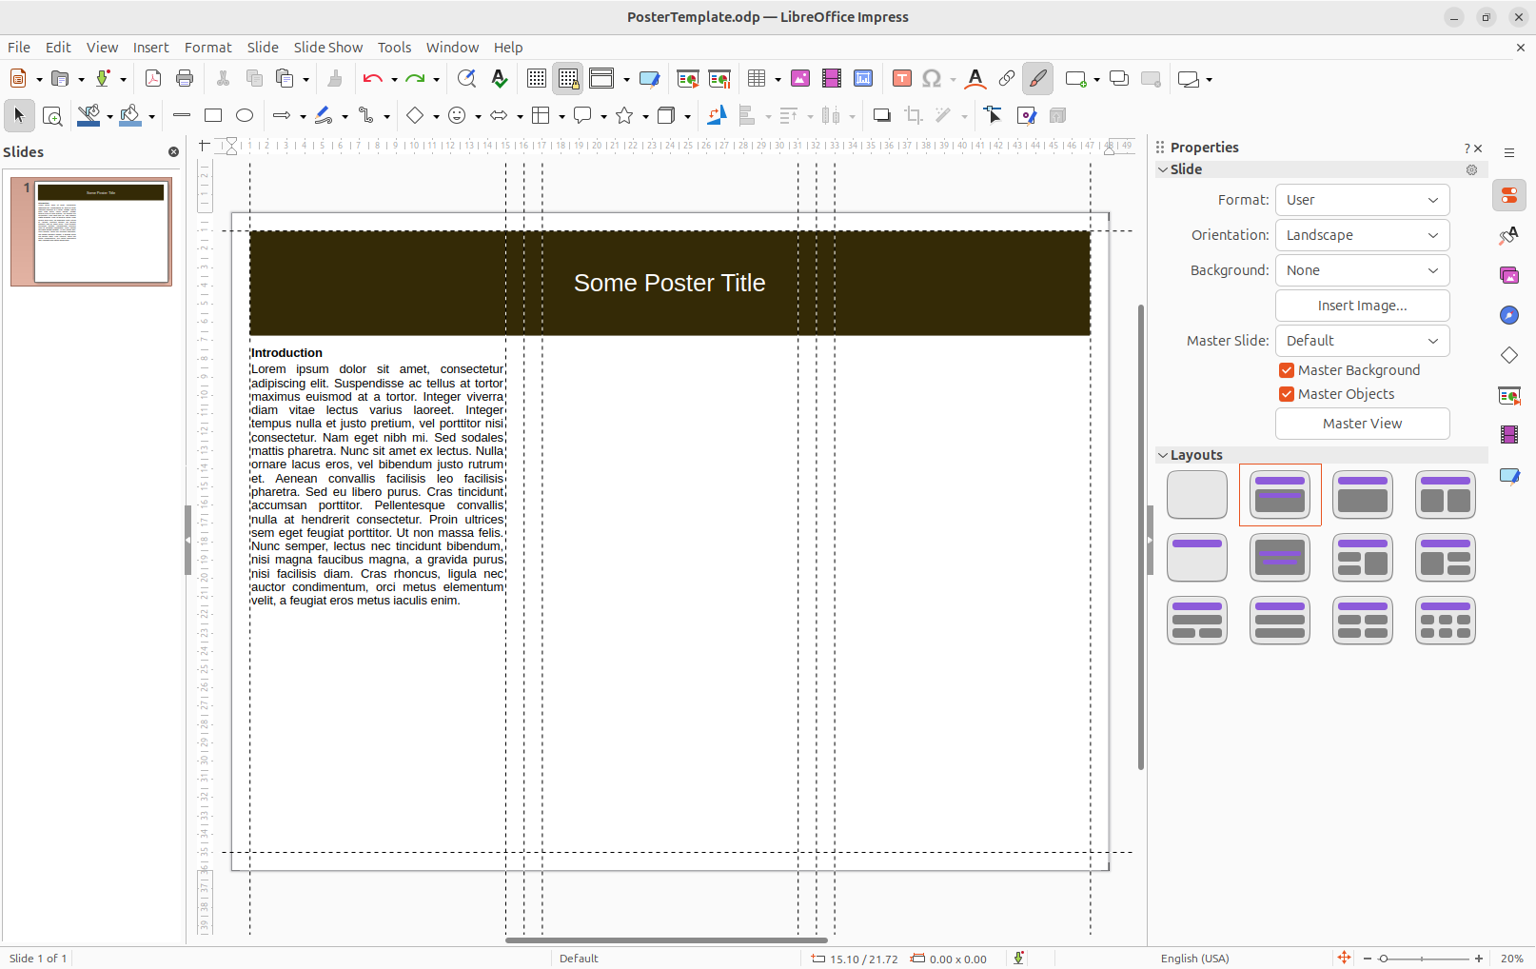
Task: Click the Insert Image... button
Action: coord(1362,306)
